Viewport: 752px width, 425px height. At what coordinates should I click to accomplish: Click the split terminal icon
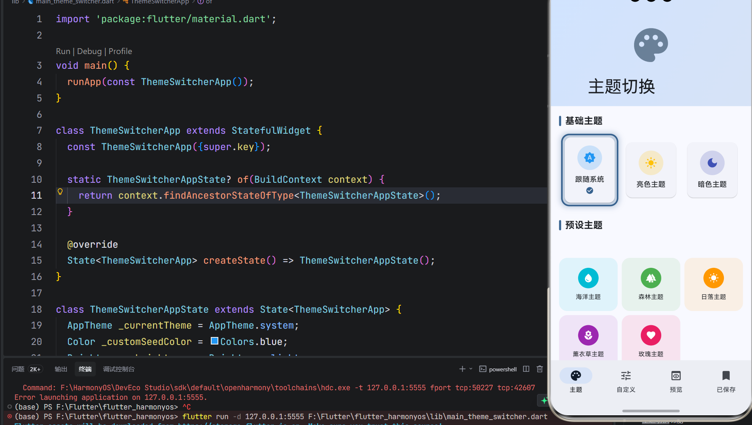(x=526, y=369)
